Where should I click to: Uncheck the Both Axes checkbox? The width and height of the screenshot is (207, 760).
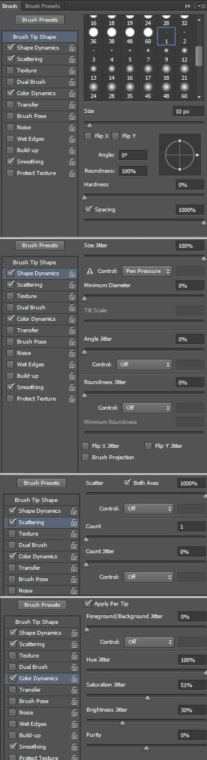(127, 483)
